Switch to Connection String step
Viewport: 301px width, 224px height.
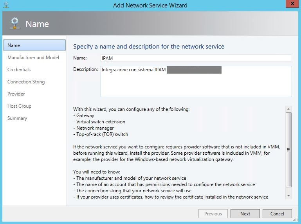tap(26, 82)
